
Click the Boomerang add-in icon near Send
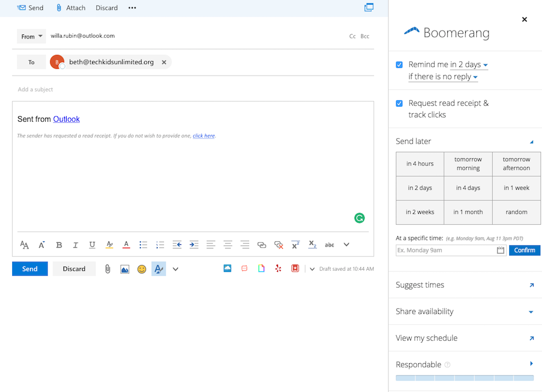pos(227,269)
